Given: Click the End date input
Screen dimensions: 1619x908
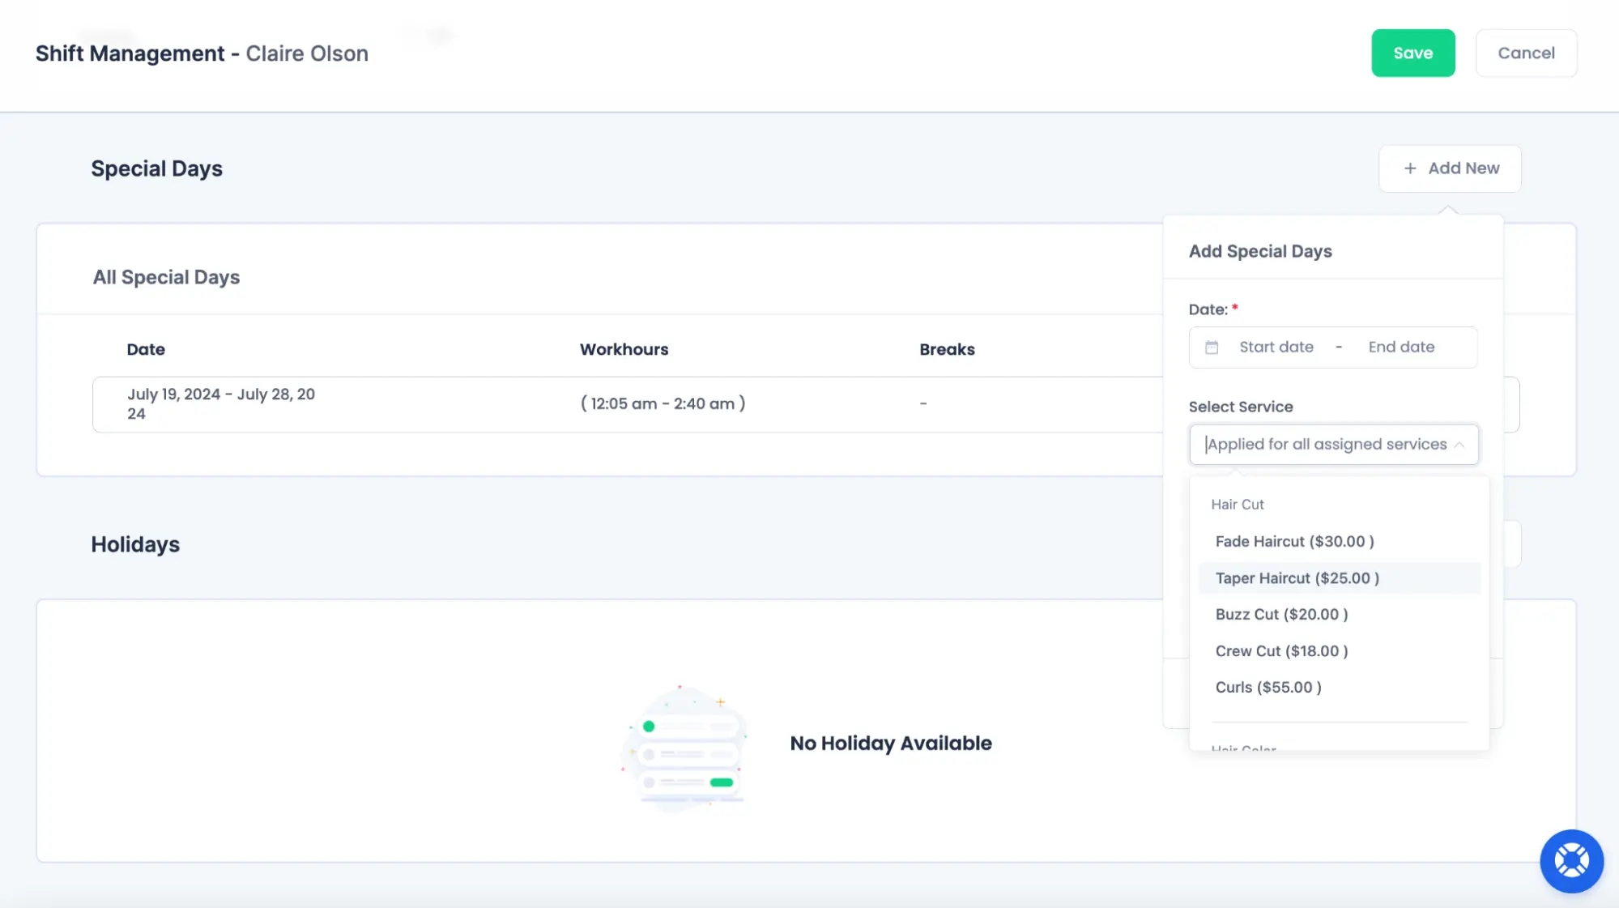Looking at the screenshot, I should click(x=1400, y=347).
